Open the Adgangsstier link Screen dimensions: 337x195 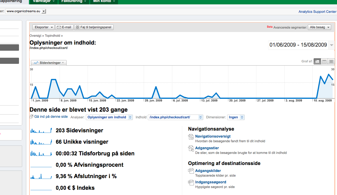[207, 148]
